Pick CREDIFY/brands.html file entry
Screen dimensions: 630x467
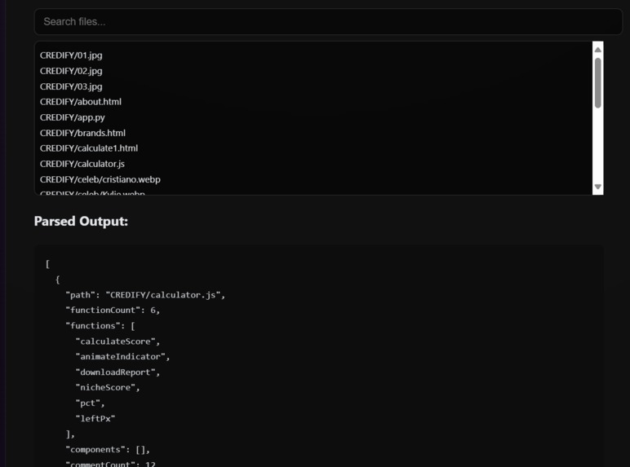coord(82,133)
